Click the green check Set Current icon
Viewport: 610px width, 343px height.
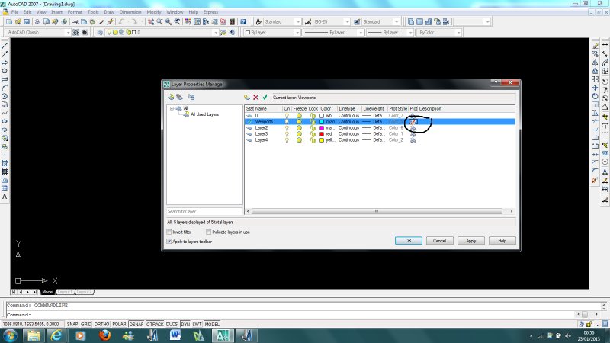coord(265,98)
